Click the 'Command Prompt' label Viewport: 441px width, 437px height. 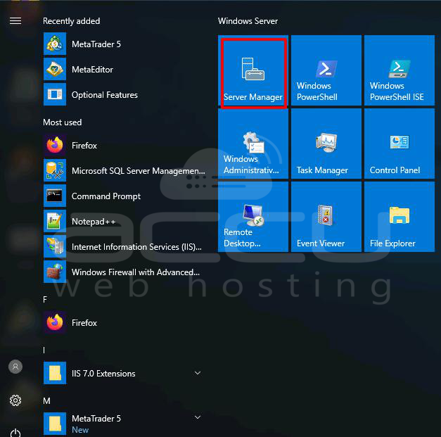pos(106,196)
